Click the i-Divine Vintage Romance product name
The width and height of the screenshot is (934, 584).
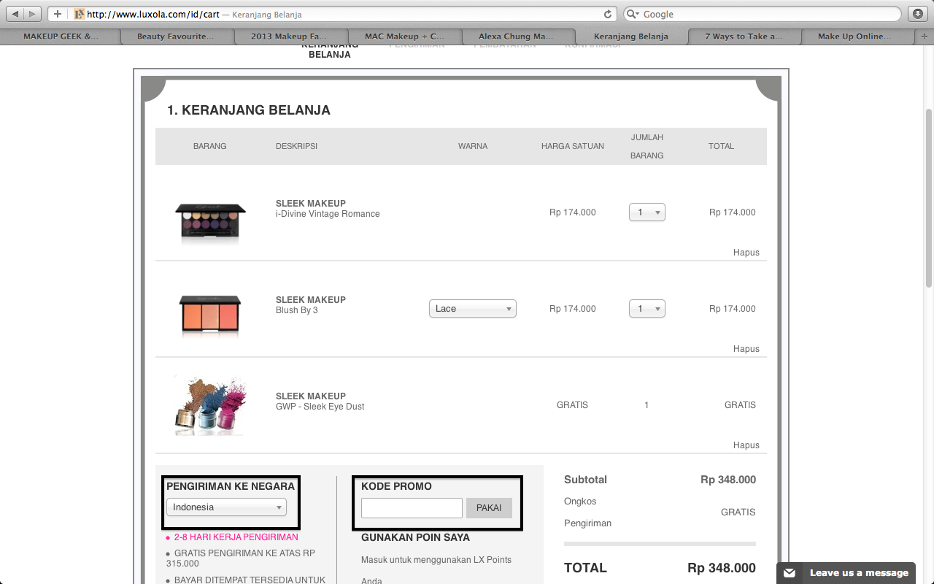pos(328,214)
